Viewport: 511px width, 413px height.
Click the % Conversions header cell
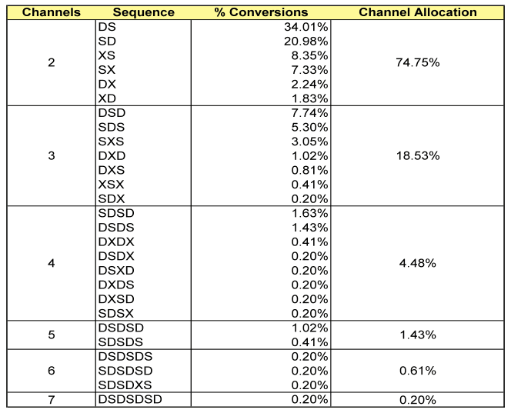[x=262, y=12]
